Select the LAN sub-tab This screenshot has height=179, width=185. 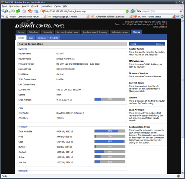[31, 38]
